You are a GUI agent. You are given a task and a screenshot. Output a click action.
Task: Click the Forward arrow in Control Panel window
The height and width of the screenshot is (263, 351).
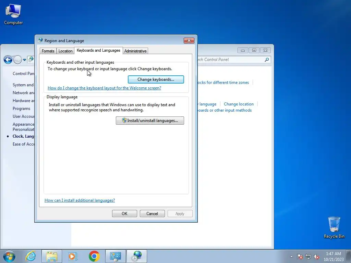(17, 60)
